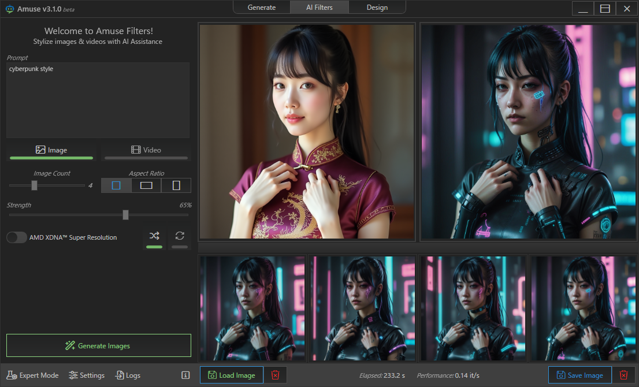639x387 pixels.
Task: Click the source input image preview
Action: point(307,132)
